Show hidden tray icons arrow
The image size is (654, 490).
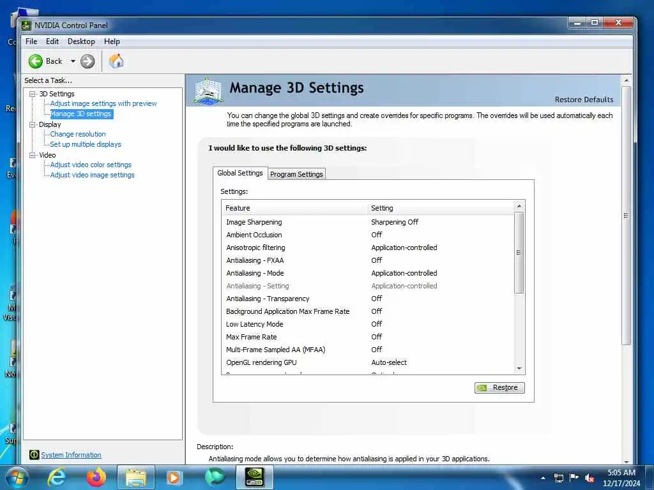543,478
